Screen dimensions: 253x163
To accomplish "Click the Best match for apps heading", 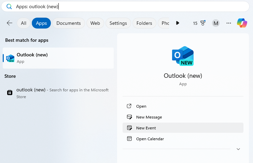I will 27,40.
